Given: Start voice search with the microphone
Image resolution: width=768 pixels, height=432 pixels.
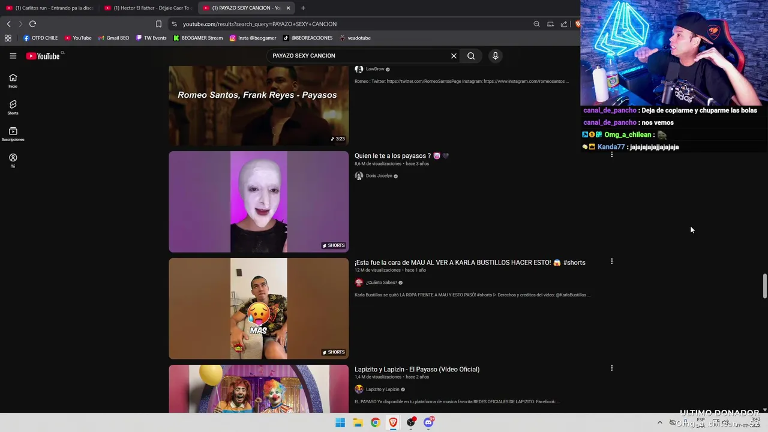Looking at the screenshot, I should pyautogui.click(x=495, y=56).
